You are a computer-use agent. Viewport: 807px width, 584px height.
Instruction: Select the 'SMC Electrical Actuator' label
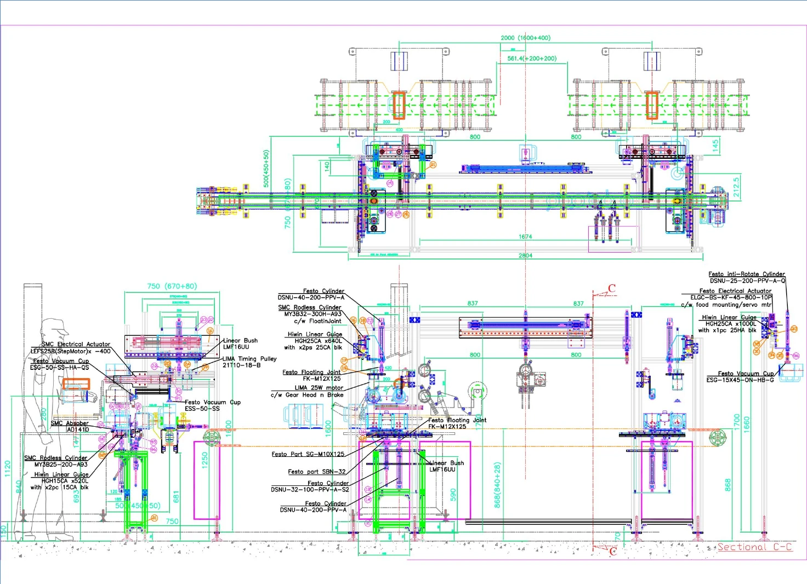tap(76, 344)
